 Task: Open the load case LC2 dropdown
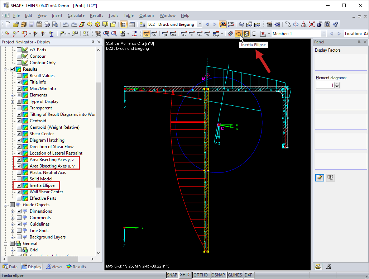pyautogui.click(x=199, y=25)
